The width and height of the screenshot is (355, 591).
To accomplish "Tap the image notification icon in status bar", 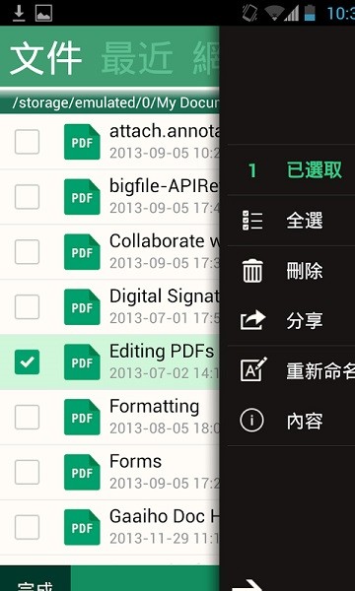I will click(x=43, y=13).
